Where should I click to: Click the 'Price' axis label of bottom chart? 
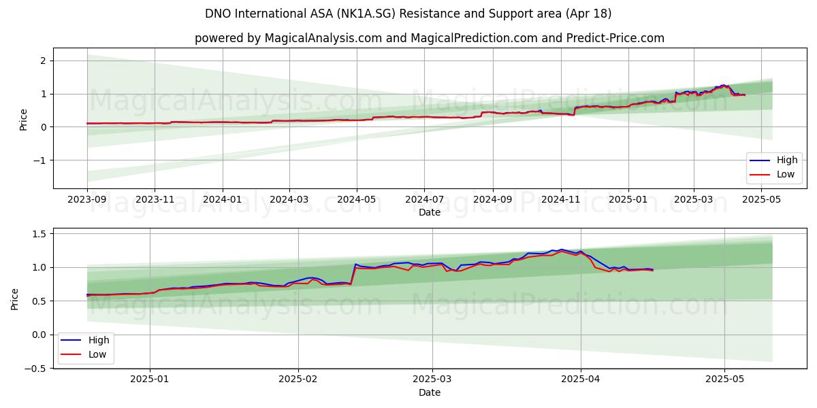tap(15, 299)
